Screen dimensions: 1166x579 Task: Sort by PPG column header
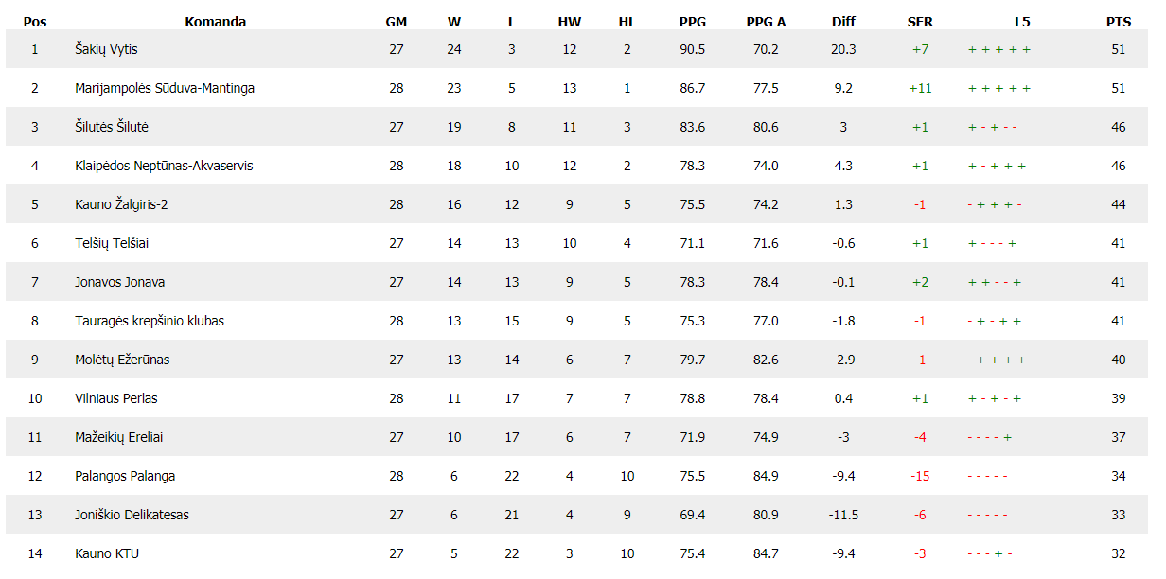tap(692, 22)
